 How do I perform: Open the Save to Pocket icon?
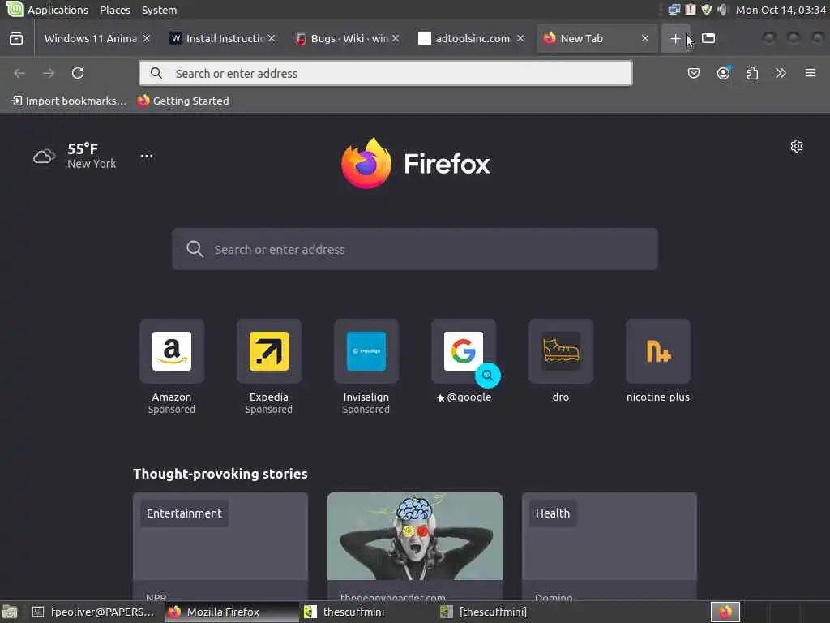(694, 73)
